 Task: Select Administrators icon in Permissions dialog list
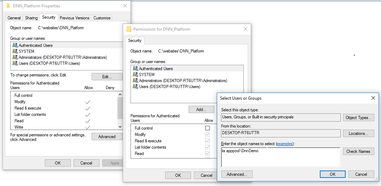click(135, 81)
